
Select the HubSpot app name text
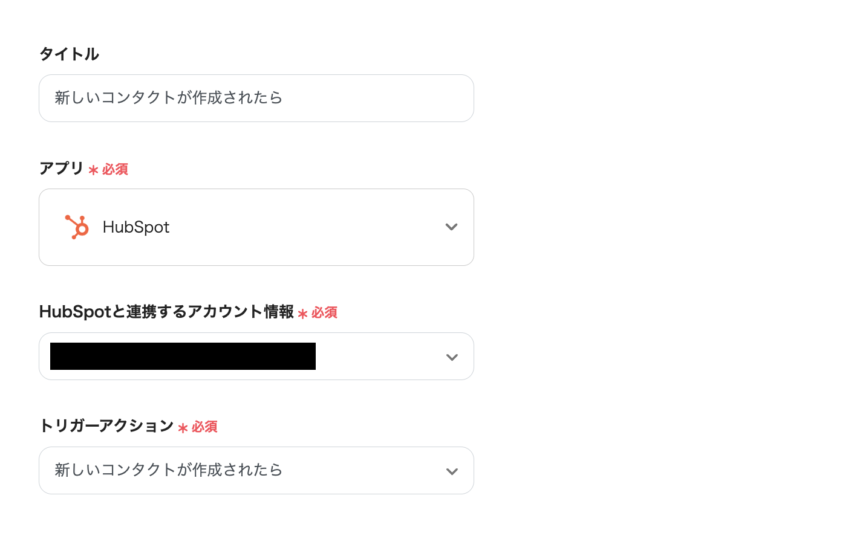[x=136, y=227]
